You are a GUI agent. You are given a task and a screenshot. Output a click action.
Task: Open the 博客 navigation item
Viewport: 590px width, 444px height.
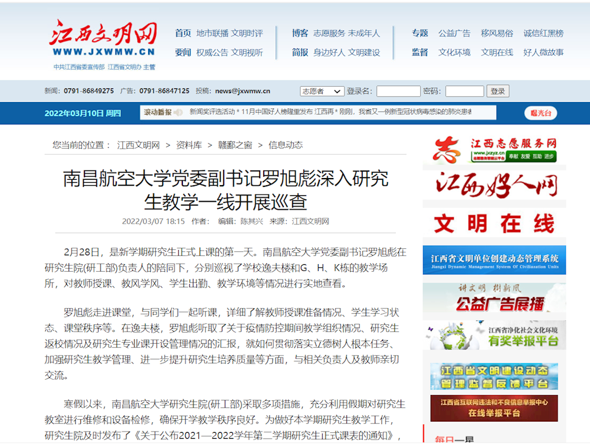pos(300,33)
